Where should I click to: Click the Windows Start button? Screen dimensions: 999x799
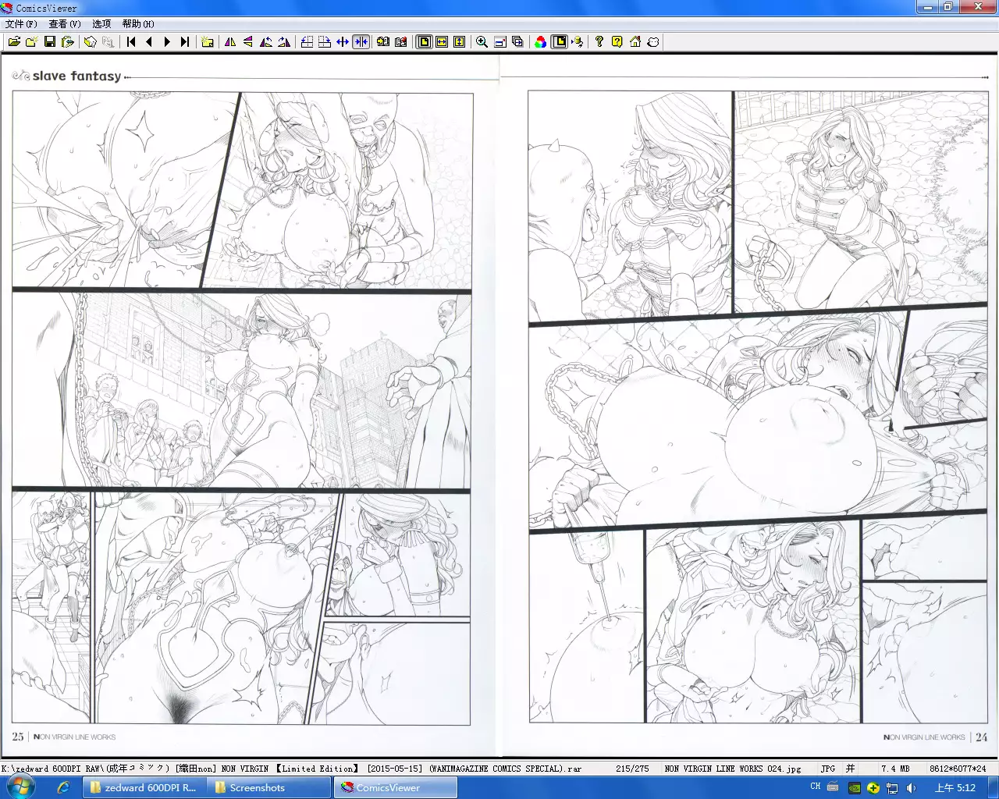[x=19, y=787]
